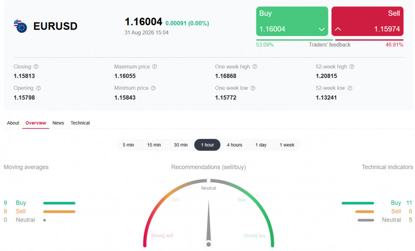Click the 52-week low value 1.13241
The height and width of the screenshot is (251, 415).
326,98
